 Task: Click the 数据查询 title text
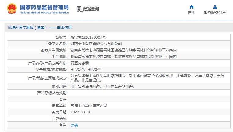(x=91, y=9)
